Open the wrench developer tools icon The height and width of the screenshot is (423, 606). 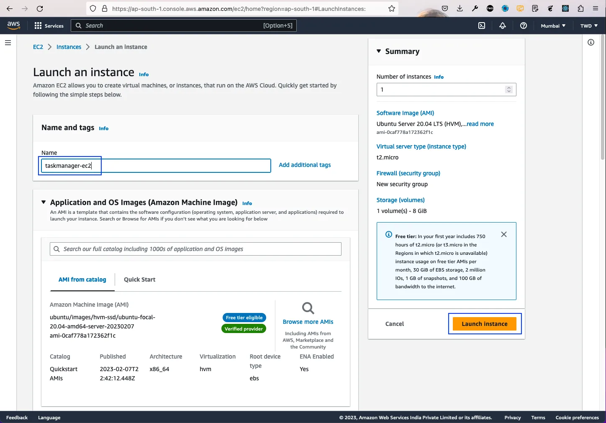pyautogui.click(x=475, y=8)
